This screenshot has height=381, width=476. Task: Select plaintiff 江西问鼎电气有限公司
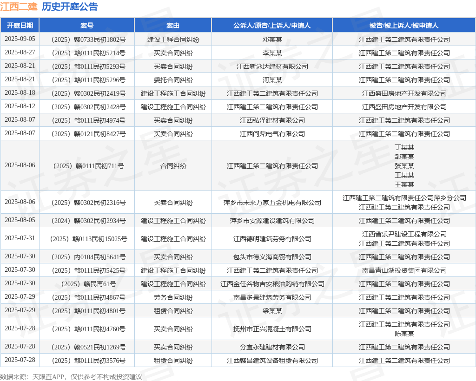click(x=272, y=134)
